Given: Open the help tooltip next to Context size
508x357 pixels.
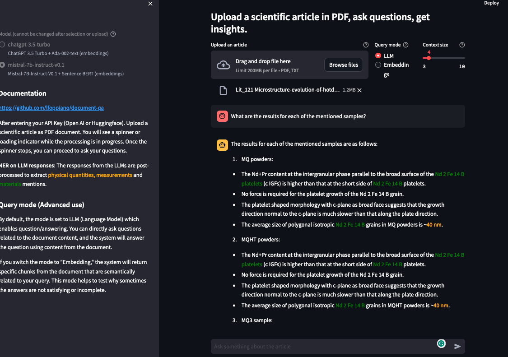Looking at the screenshot, I should pos(462,45).
